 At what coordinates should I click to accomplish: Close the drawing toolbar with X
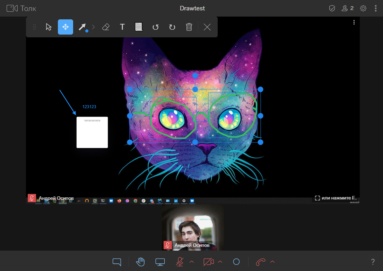coord(207,27)
